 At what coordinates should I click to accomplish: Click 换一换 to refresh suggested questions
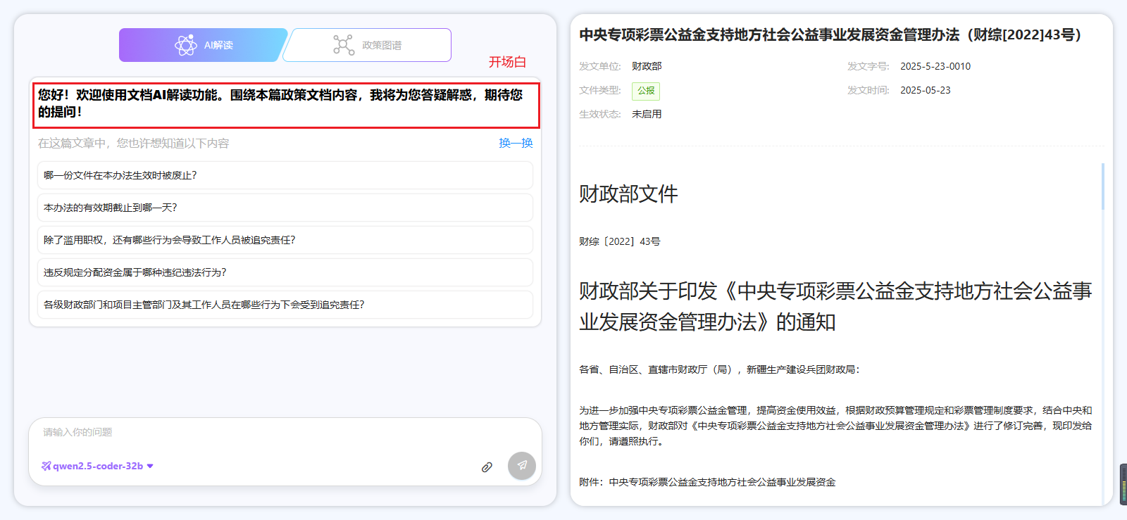(516, 143)
